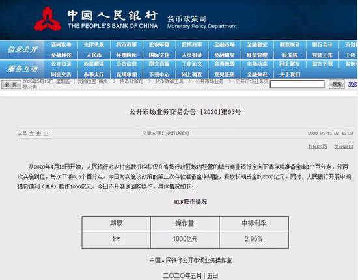
Task: Set font size to 中
Action: click(x=38, y=133)
